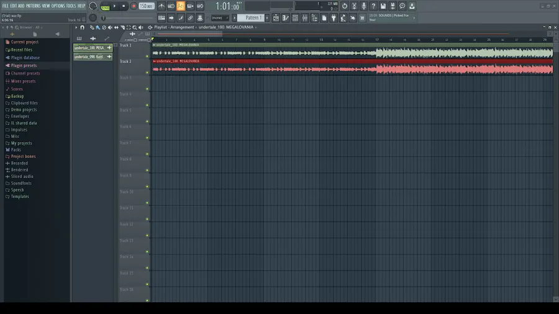This screenshot has width=559, height=314.
Task: Select the playlist Select tool
Action: 129,27
